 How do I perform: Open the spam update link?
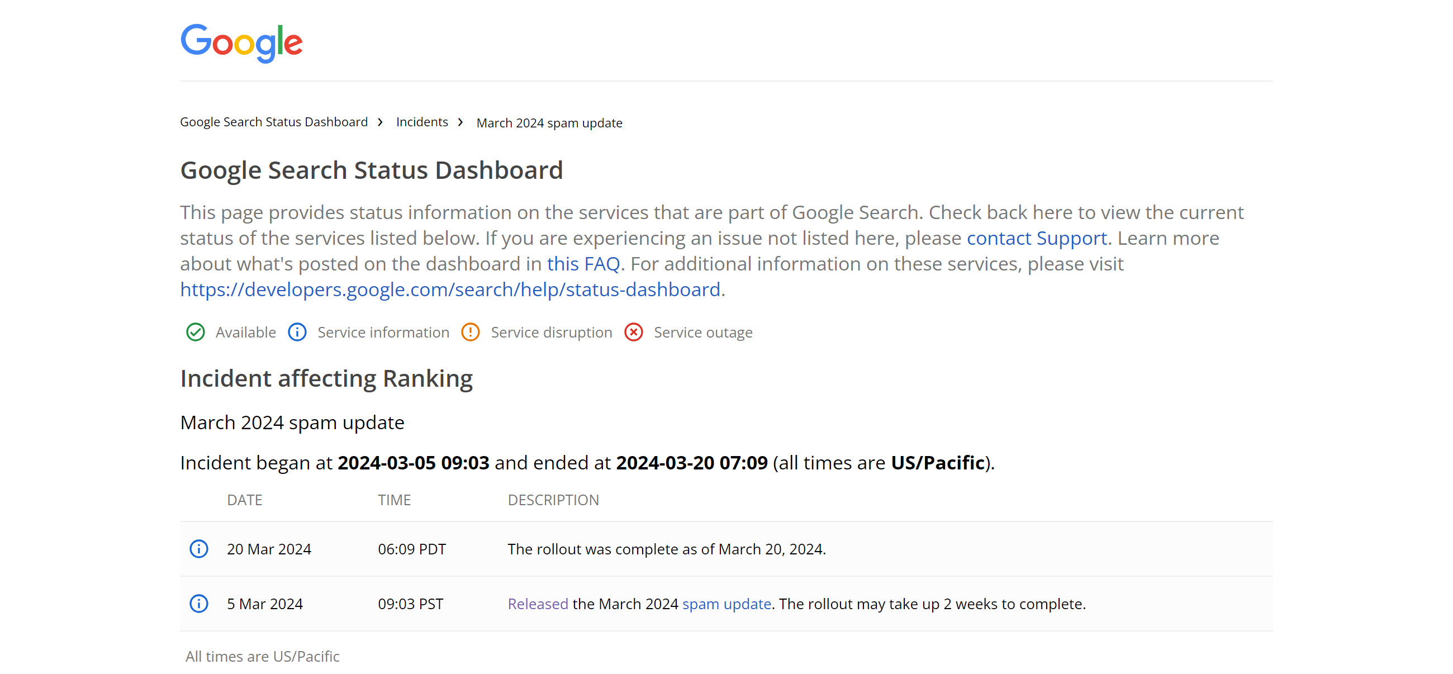(726, 604)
